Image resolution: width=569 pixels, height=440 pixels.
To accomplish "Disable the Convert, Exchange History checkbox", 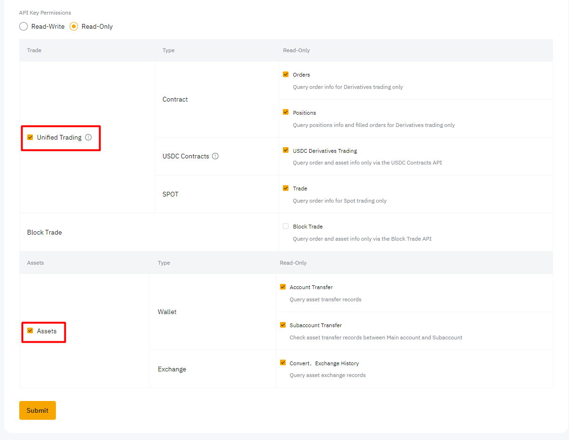I will (283, 363).
